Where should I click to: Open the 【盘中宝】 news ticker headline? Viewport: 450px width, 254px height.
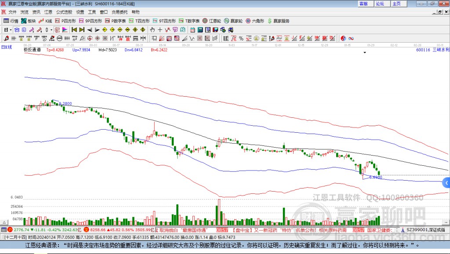tap(289, 230)
